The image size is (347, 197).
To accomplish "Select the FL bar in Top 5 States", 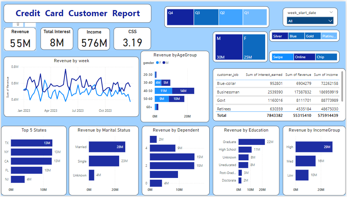I will click(x=27, y=170).
